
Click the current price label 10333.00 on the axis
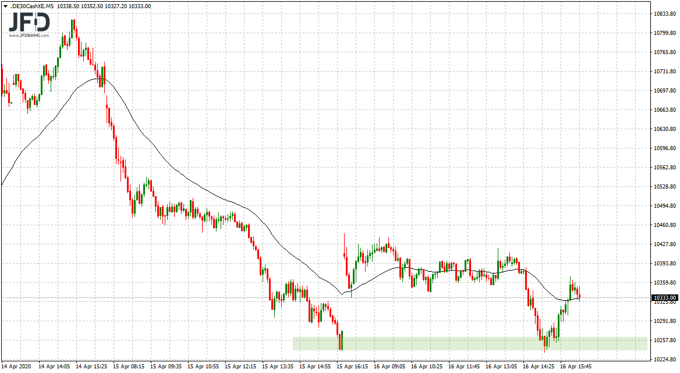click(x=664, y=297)
